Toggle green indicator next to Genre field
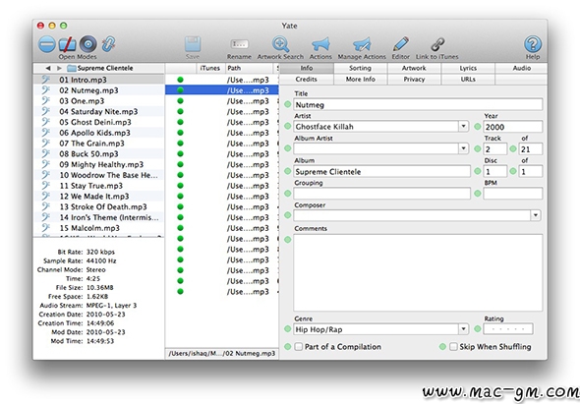Image resolution: width=580 pixels, height=404 pixels. [287, 329]
